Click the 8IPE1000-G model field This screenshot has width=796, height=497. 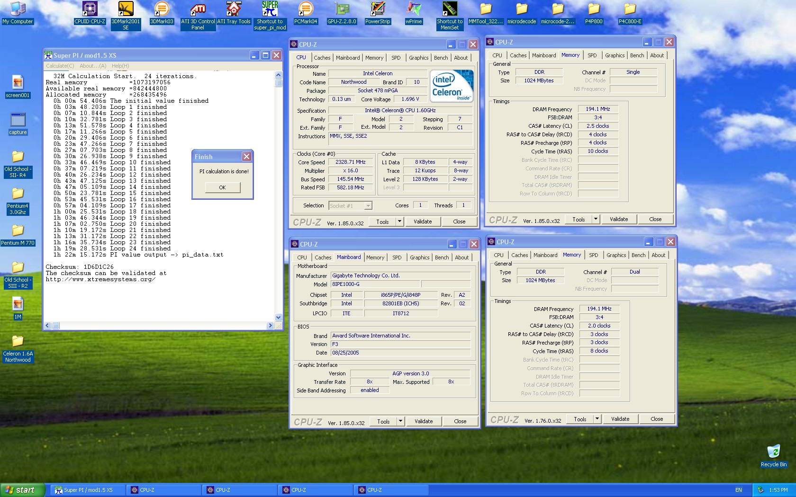(x=375, y=284)
